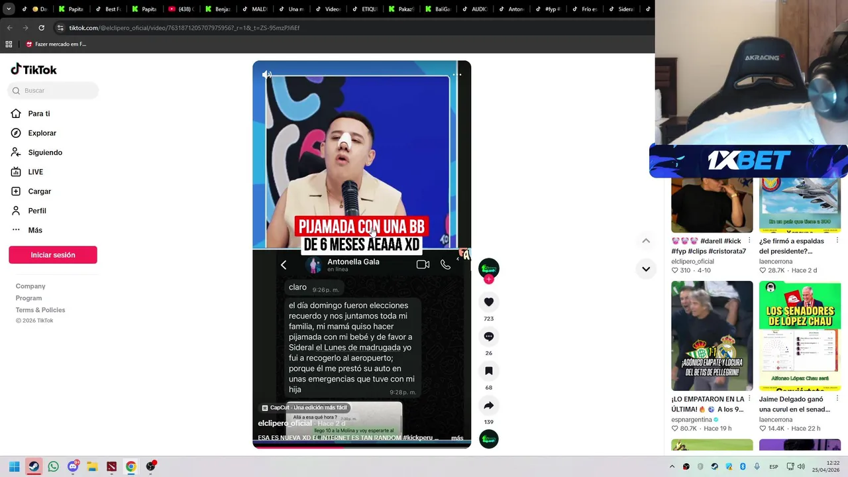Click the site info icon in address bar
848x477 pixels.
(x=60, y=28)
